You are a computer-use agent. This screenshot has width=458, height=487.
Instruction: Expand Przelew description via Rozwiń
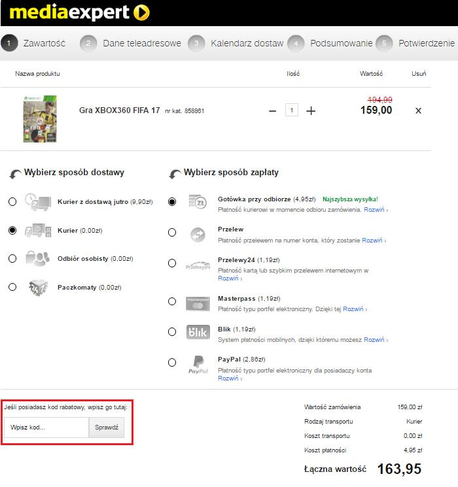click(x=374, y=241)
